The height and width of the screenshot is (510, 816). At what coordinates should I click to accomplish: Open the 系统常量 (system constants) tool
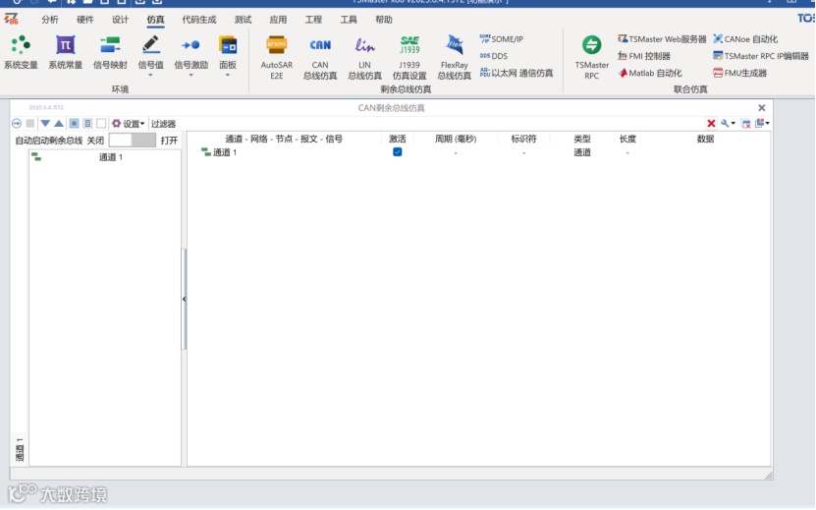[66, 52]
